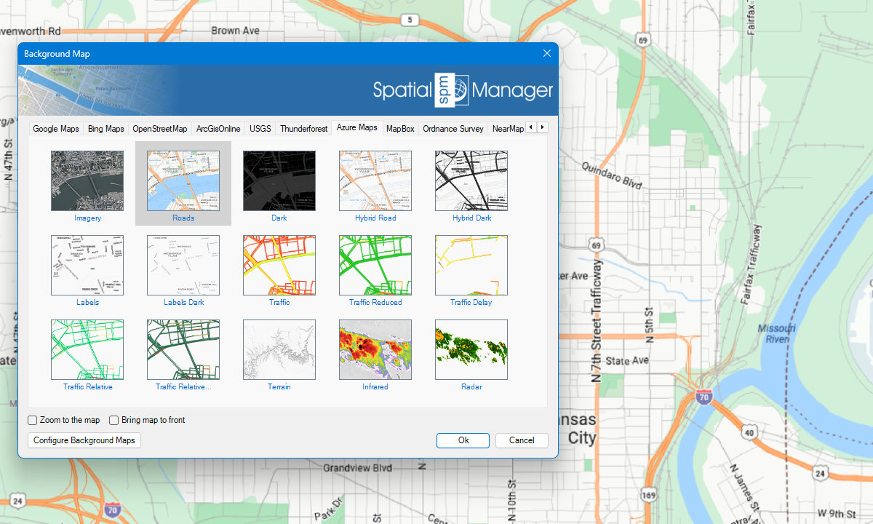Click the Terrain label link
This screenshot has height=524, width=873.
tap(279, 387)
